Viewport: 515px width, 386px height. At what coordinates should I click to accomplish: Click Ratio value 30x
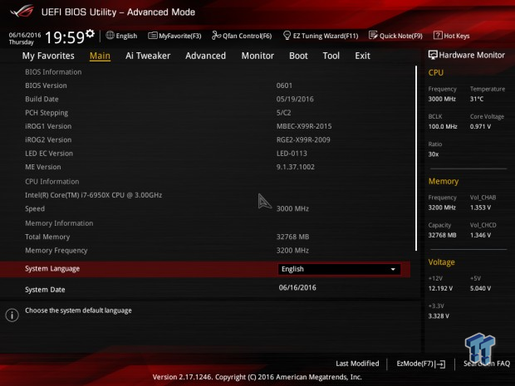(x=434, y=154)
